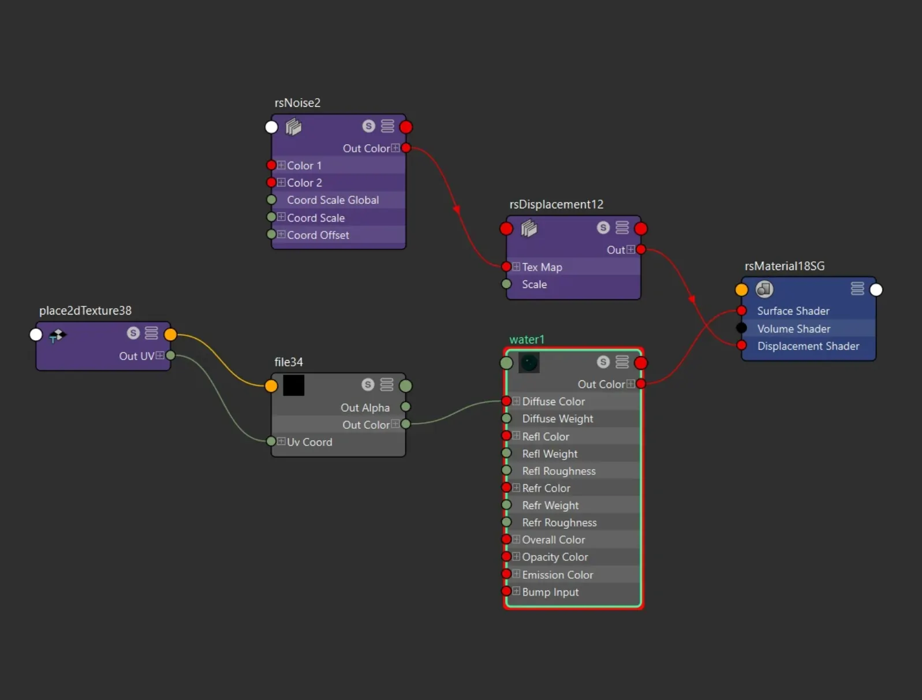The height and width of the screenshot is (700, 922).
Task: Click the place2dTexture38 placement icon
Action: [57, 335]
